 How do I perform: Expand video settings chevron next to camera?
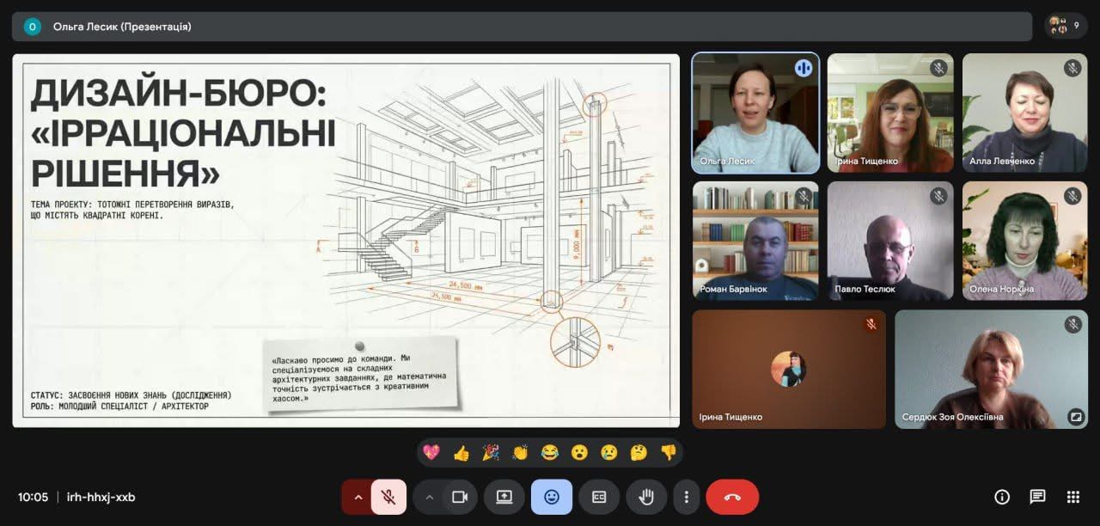(x=430, y=497)
